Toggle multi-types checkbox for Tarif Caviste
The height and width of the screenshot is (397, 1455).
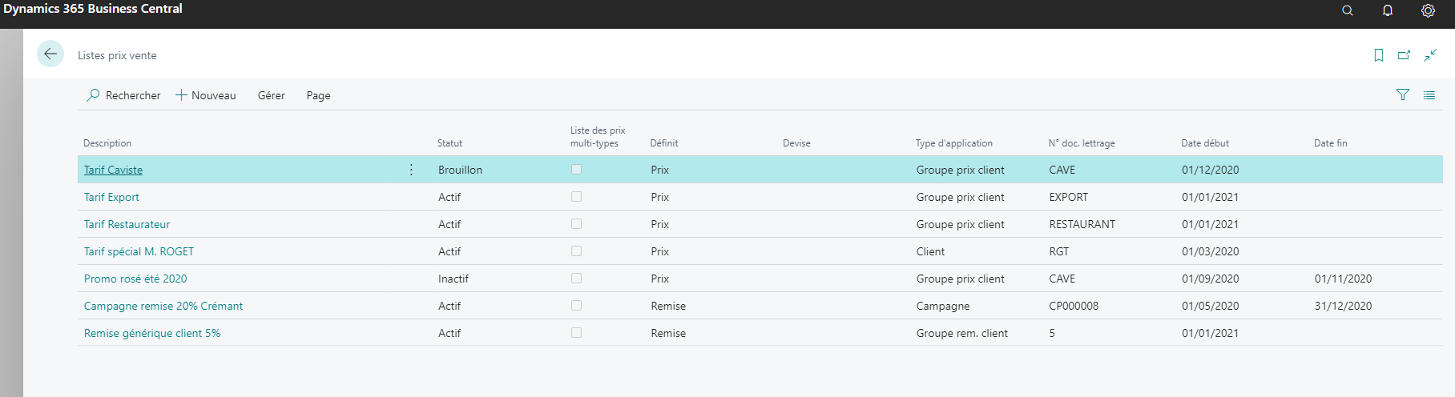[x=576, y=170]
